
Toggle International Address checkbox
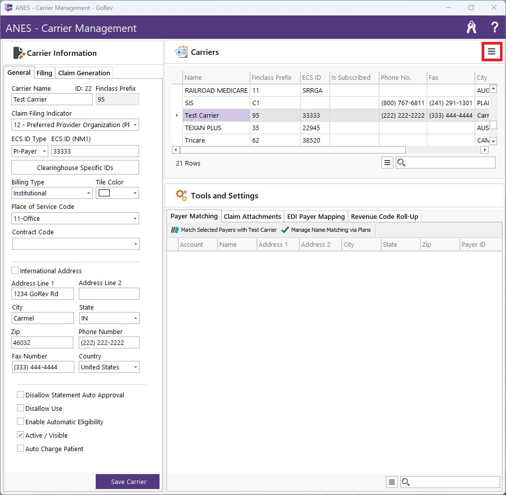15,270
